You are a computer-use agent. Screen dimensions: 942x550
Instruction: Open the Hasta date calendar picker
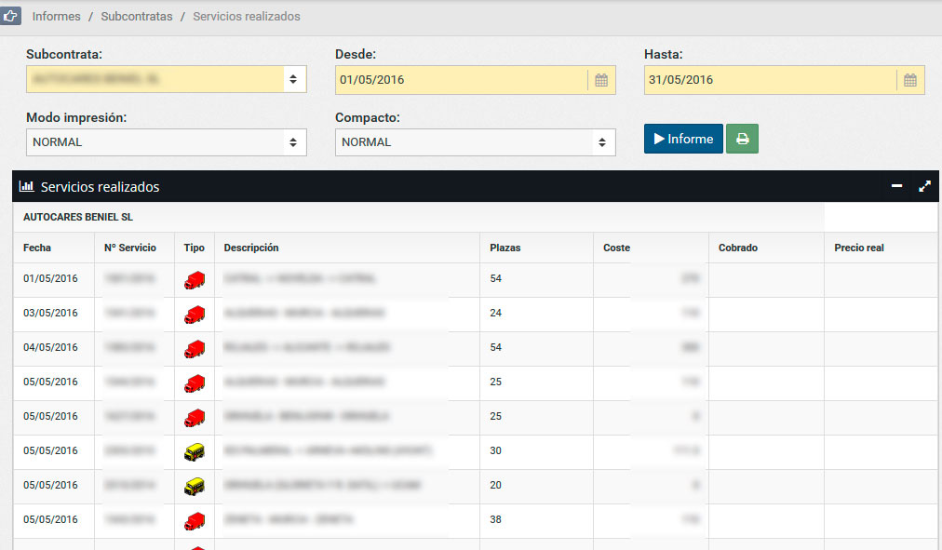pyautogui.click(x=910, y=80)
